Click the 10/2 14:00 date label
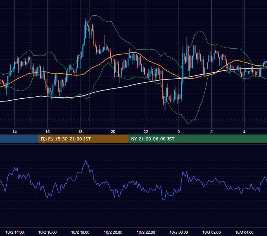This screenshot has width=267, height=236. (x=15, y=232)
